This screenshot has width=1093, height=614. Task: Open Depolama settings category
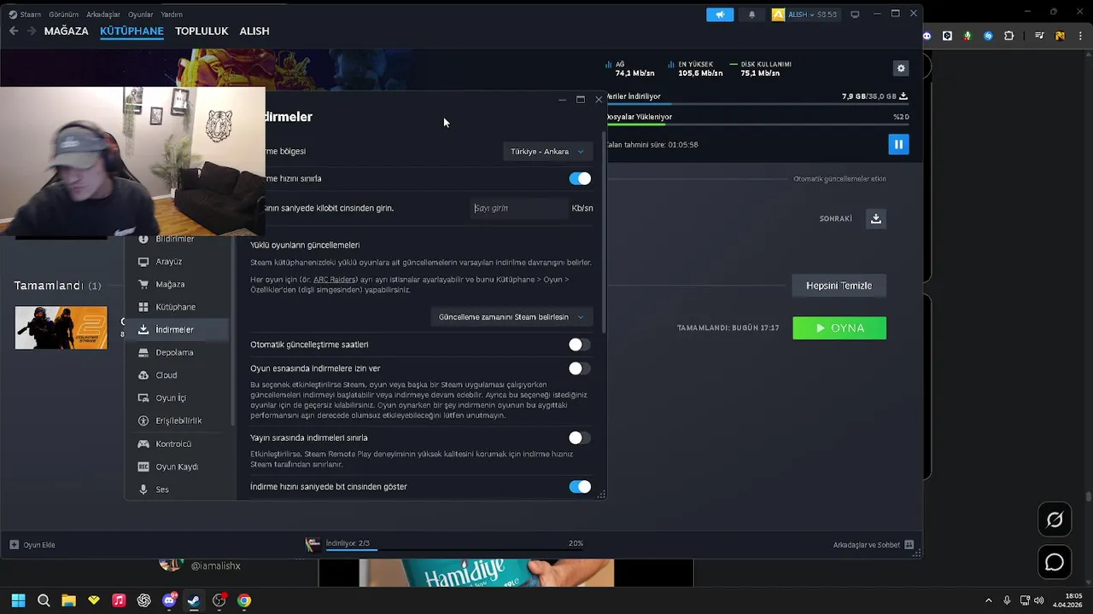tap(179, 352)
